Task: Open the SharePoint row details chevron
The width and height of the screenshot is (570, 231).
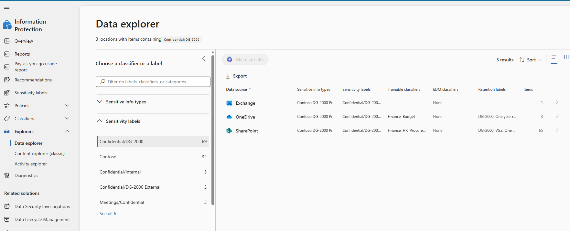Action: 557,130
